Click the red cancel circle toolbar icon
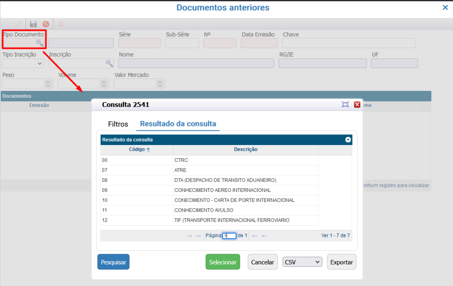Image resolution: width=453 pixels, height=286 pixels. (x=46, y=24)
